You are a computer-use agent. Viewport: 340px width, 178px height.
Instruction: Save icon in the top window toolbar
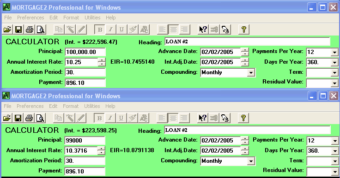tap(18, 30)
